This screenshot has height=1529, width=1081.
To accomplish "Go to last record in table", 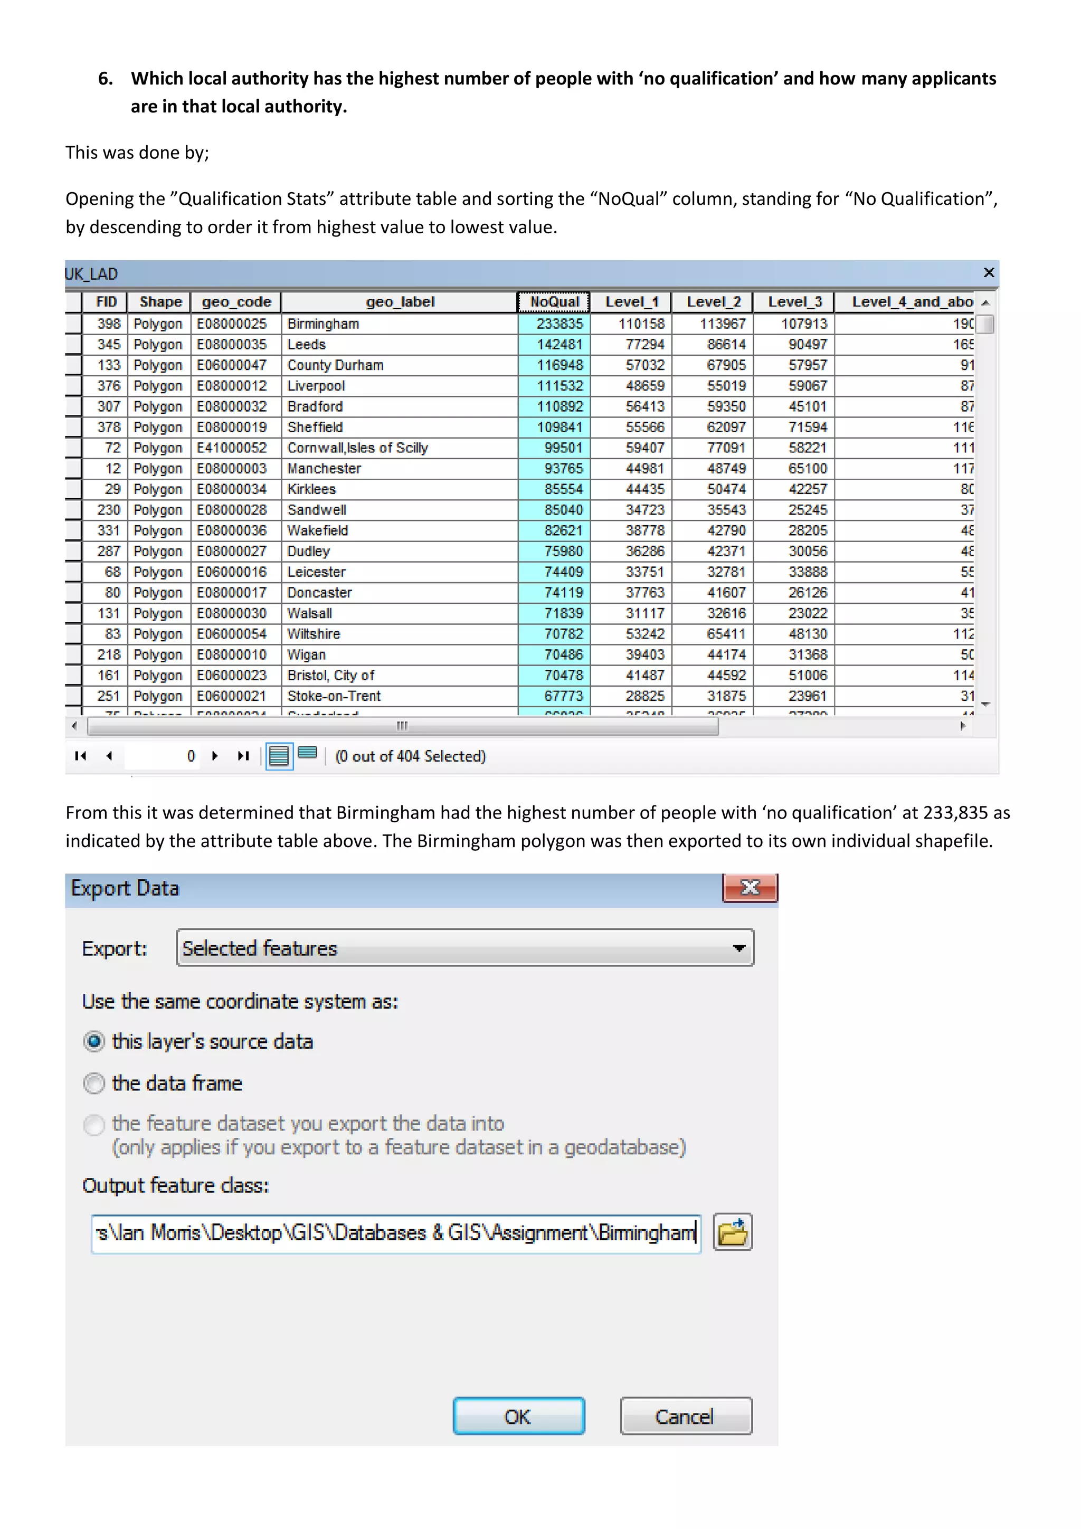I will pos(243,756).
